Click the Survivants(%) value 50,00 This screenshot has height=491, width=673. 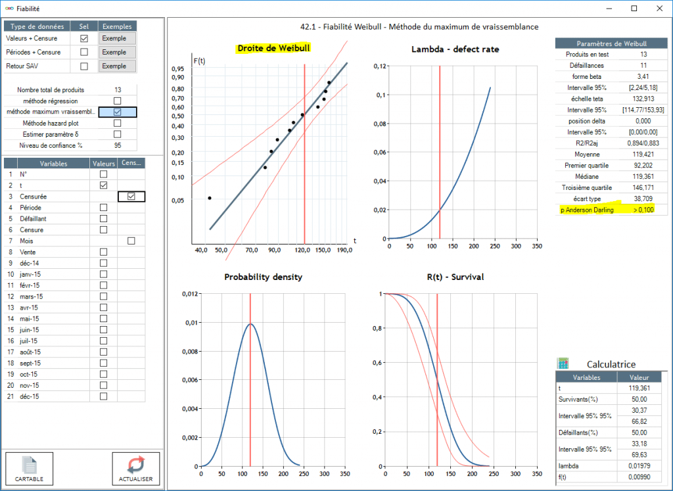pyautogui.click(x=639, y=399)
